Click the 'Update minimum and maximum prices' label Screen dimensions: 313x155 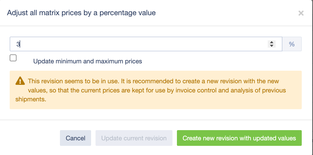[88, 61]
